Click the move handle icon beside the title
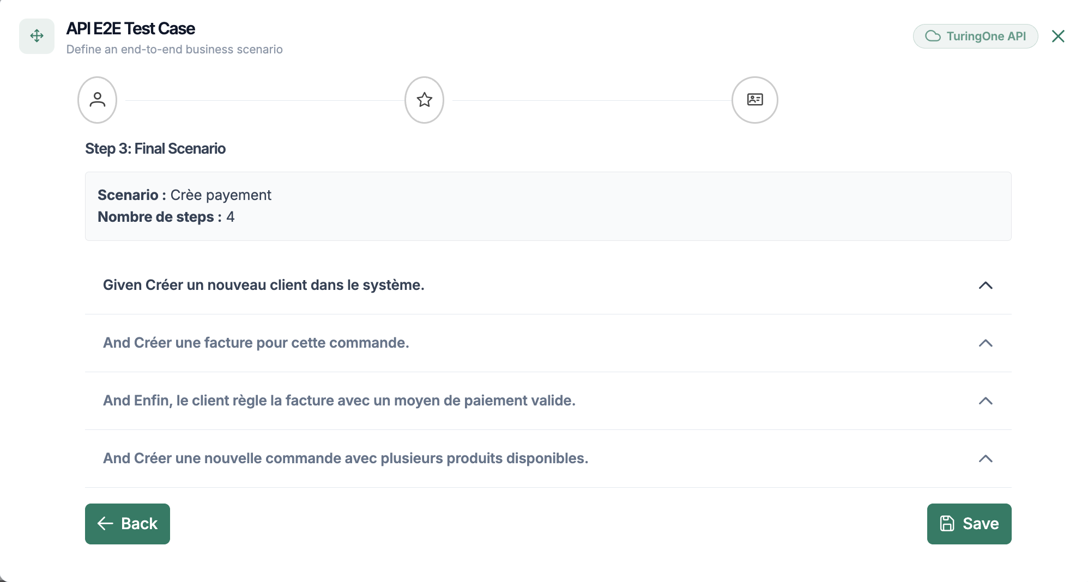Screen dimensions: 1088x582 point(37,36)
